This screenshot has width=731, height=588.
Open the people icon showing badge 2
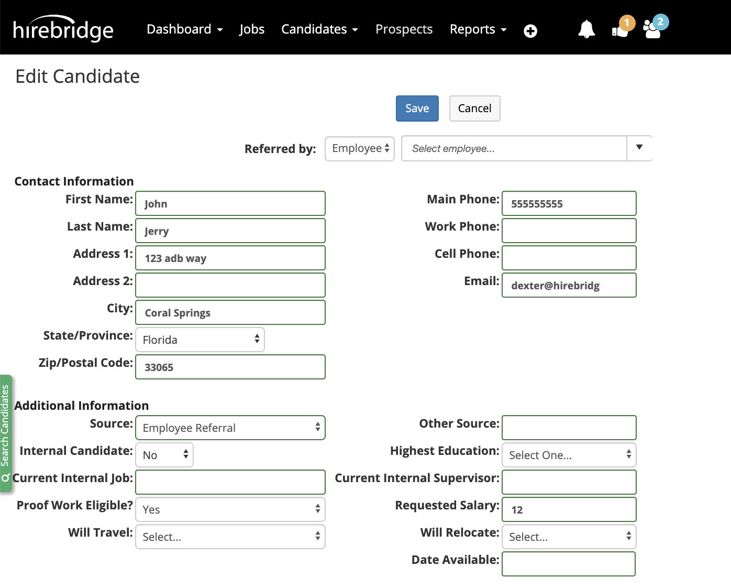pyautogui.click(x=652, y=31)
